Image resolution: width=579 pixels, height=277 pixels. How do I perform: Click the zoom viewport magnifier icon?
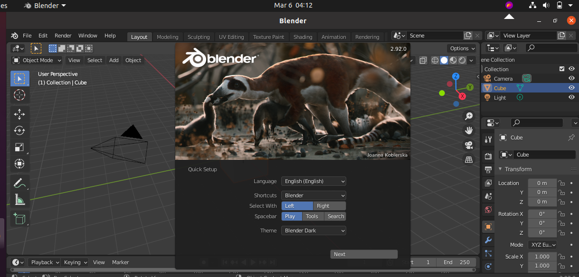click(x=469, y=116)
